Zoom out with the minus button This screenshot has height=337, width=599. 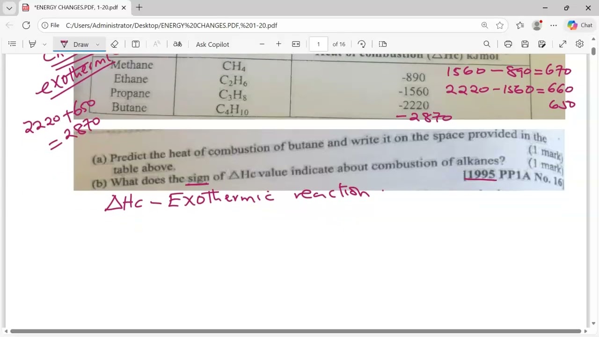click(x=262, y=44)
